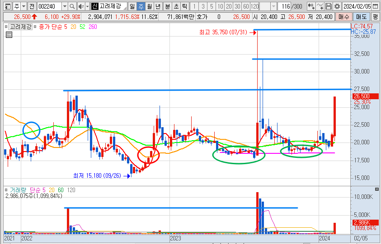Toggle the 전 button next to market selector
The height and width of the screenshot is (244, 381).
[32, 6]
